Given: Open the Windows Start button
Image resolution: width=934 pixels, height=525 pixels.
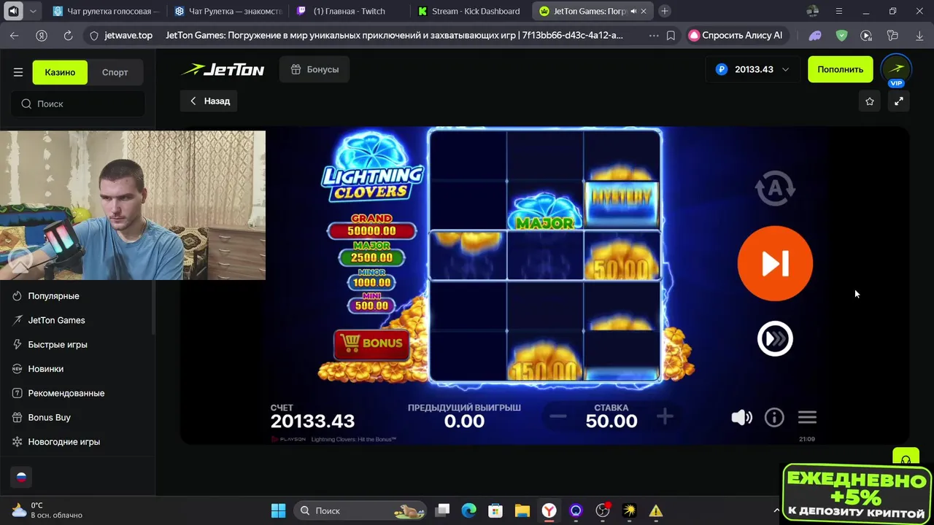Looking at the screenshot, I should (279, 510).
